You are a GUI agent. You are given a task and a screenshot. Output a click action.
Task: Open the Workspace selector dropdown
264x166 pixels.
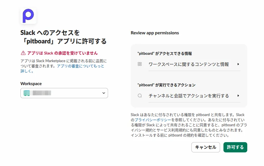click(x=64, y=93)
